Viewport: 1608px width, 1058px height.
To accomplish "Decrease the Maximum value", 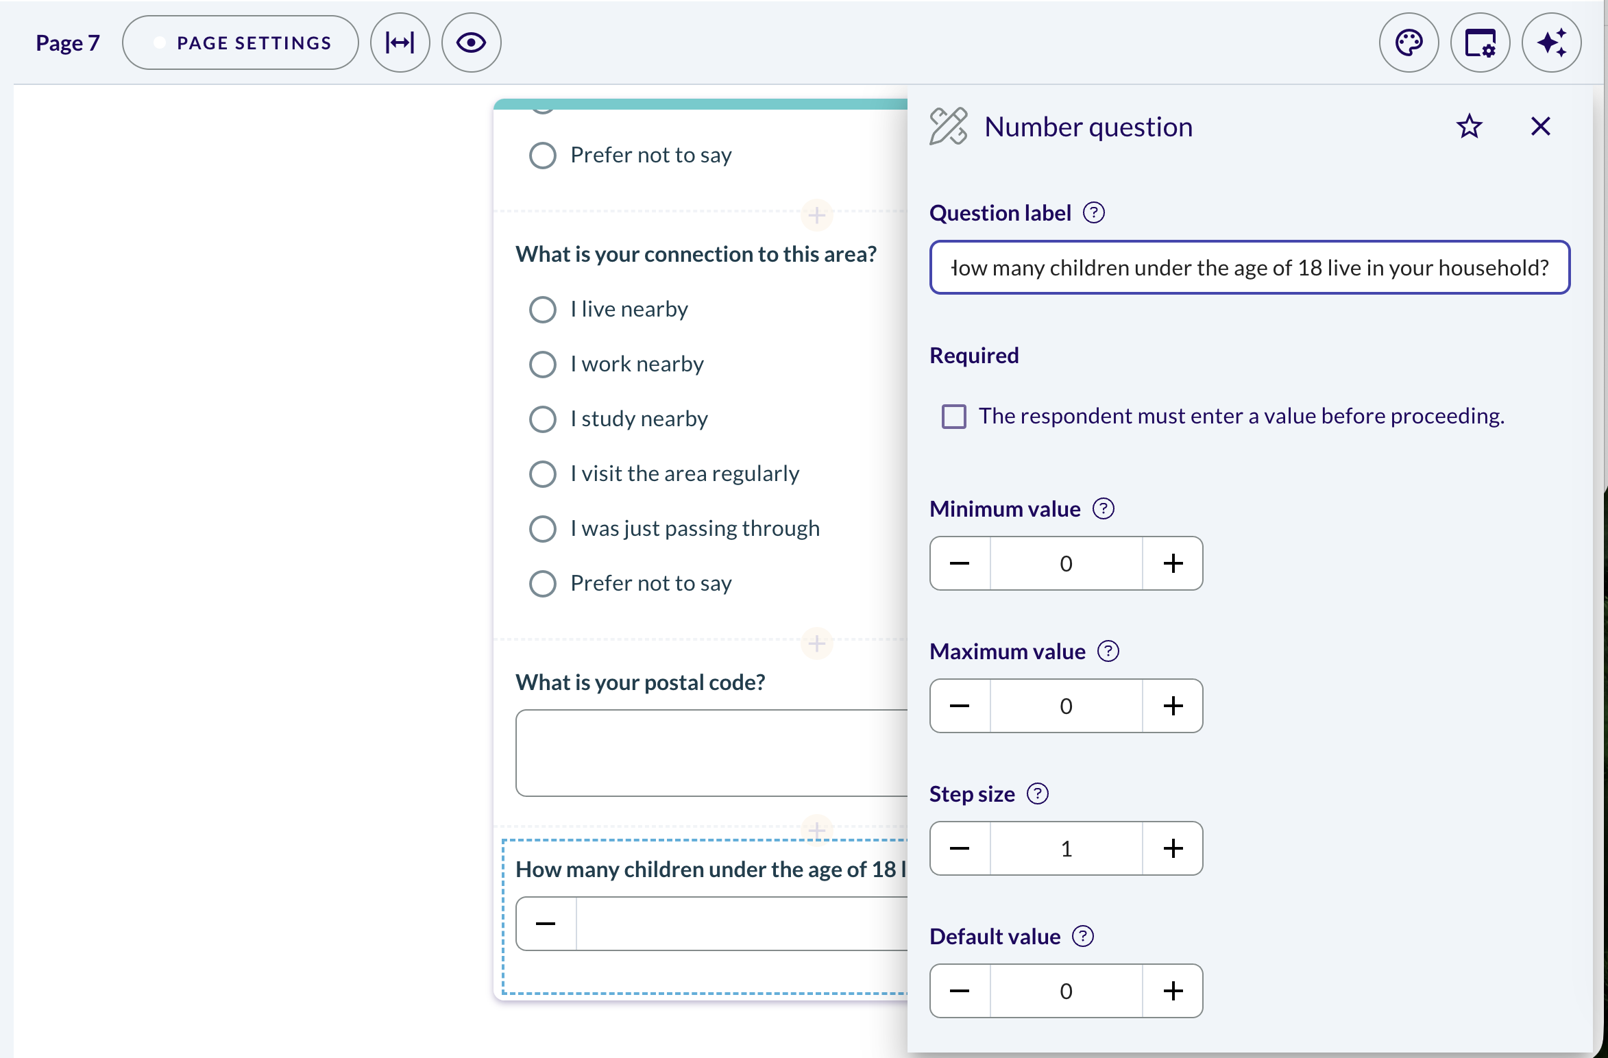I will pyautogui.click(x=960, y=706).
